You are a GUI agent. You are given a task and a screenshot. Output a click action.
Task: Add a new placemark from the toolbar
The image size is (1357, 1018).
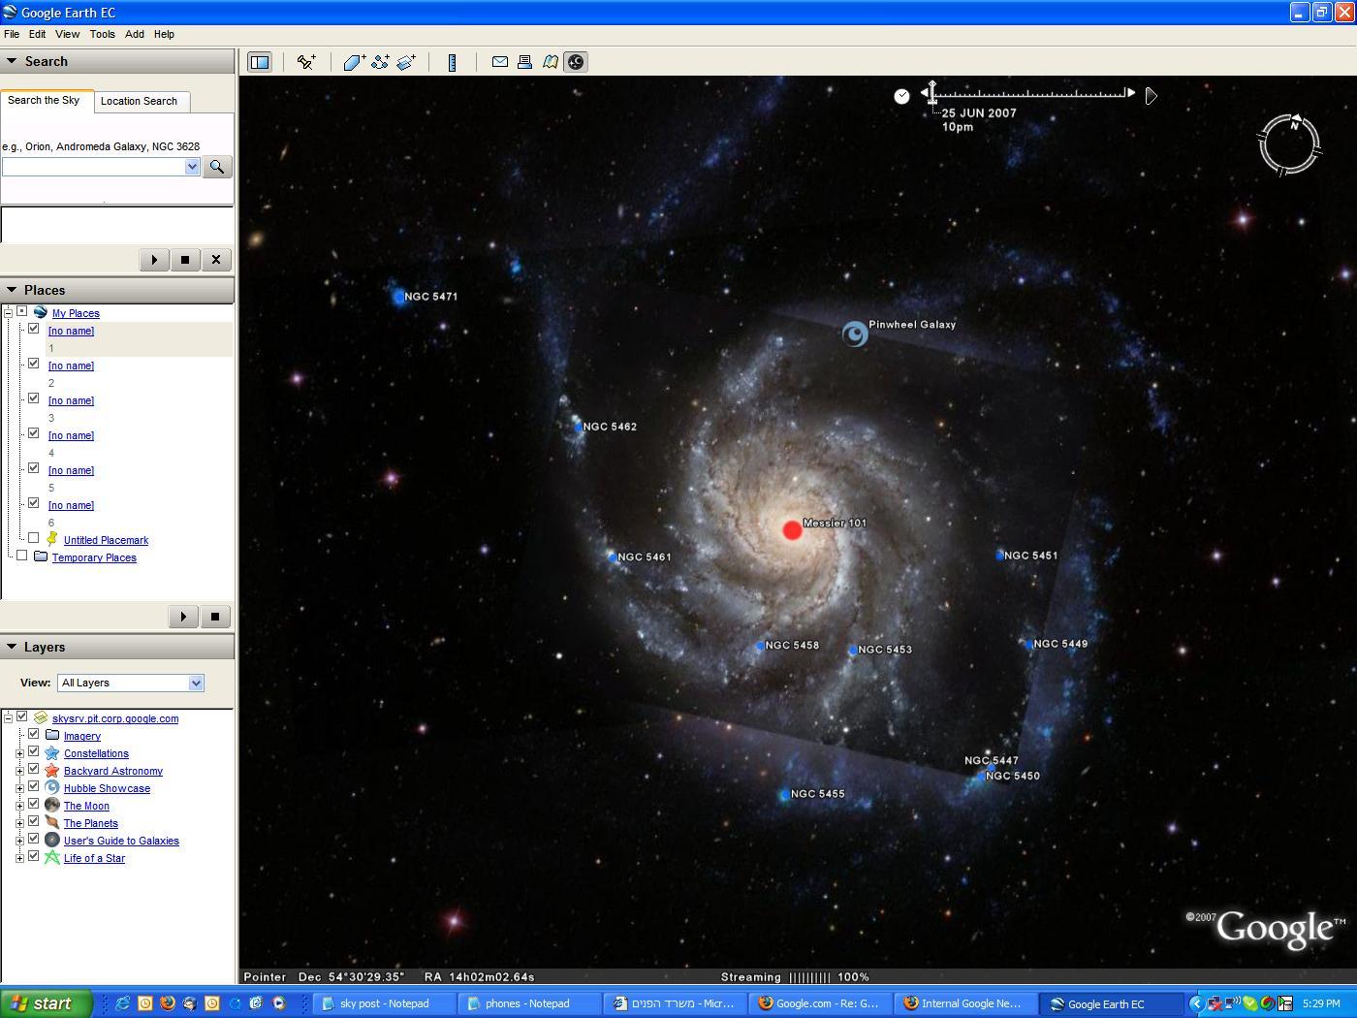(x=306, y=62)
